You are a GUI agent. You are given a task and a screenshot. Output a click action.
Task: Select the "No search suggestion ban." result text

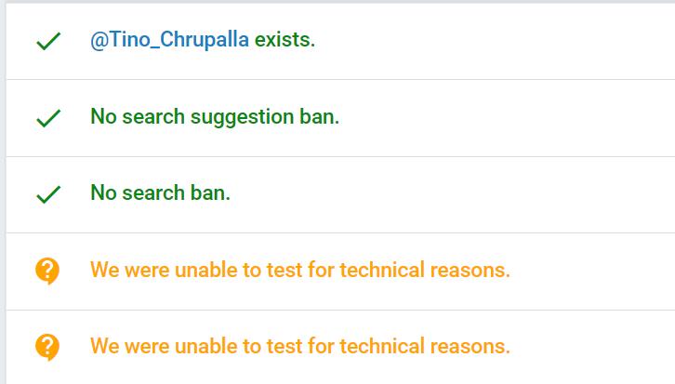pyautogui.click(x=215, y=118)
